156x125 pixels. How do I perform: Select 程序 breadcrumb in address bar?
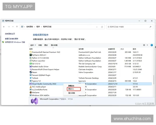pyautogui.click(x=38, y=27)
